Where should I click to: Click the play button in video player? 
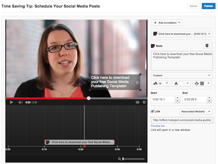coord(11,102)
